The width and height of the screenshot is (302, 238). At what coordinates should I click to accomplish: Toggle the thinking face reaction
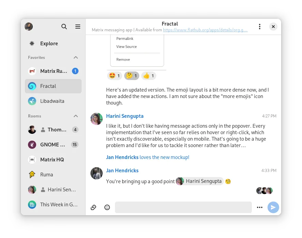[131, 76]
